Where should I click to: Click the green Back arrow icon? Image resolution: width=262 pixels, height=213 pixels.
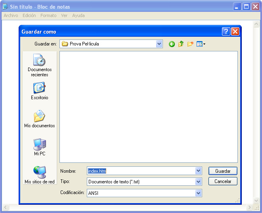point(172,44)
